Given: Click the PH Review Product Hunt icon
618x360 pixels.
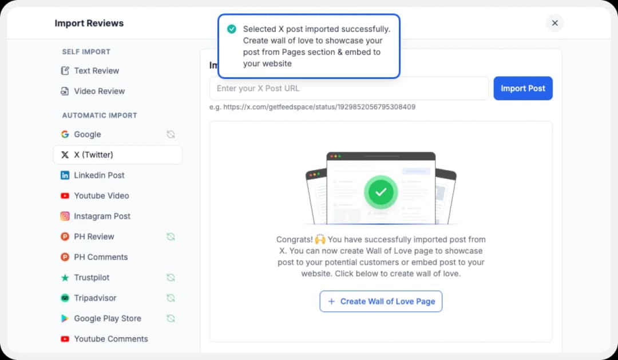Looking at the screenshot, I should coord(65,236).
